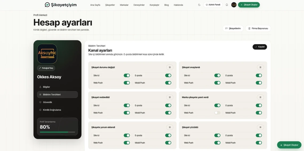This screenshot has width=304, height=151.
Task: Click the user avatar in the header
Action: [234, 5]
